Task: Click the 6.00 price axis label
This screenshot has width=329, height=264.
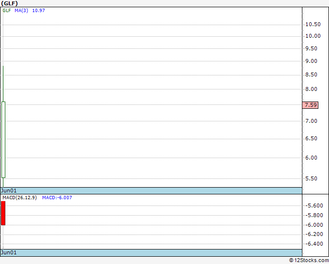Action: coord(311,158)
